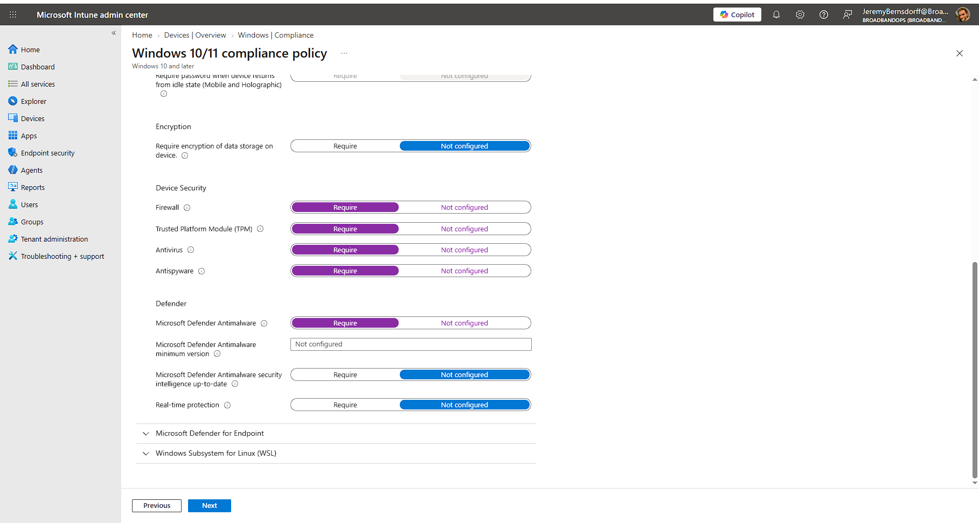Follow Home breadcrumb link
Image resolution: width=979 pixels, height=523 pixels.
[142, 35]
